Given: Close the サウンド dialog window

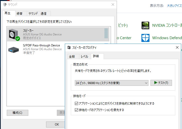Looking at the screenshot, I should tap(113, 4).
